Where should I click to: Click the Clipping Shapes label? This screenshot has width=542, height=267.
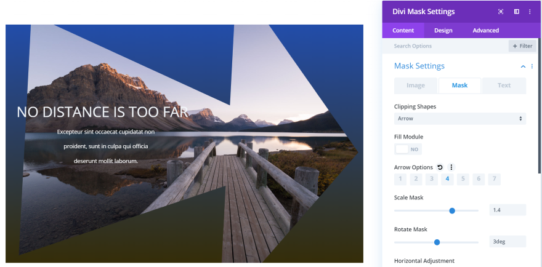[x=415, y=106]
